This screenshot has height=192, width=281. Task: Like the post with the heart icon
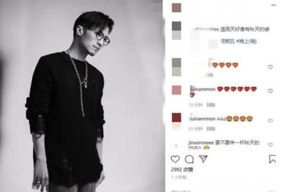(175, 159)
